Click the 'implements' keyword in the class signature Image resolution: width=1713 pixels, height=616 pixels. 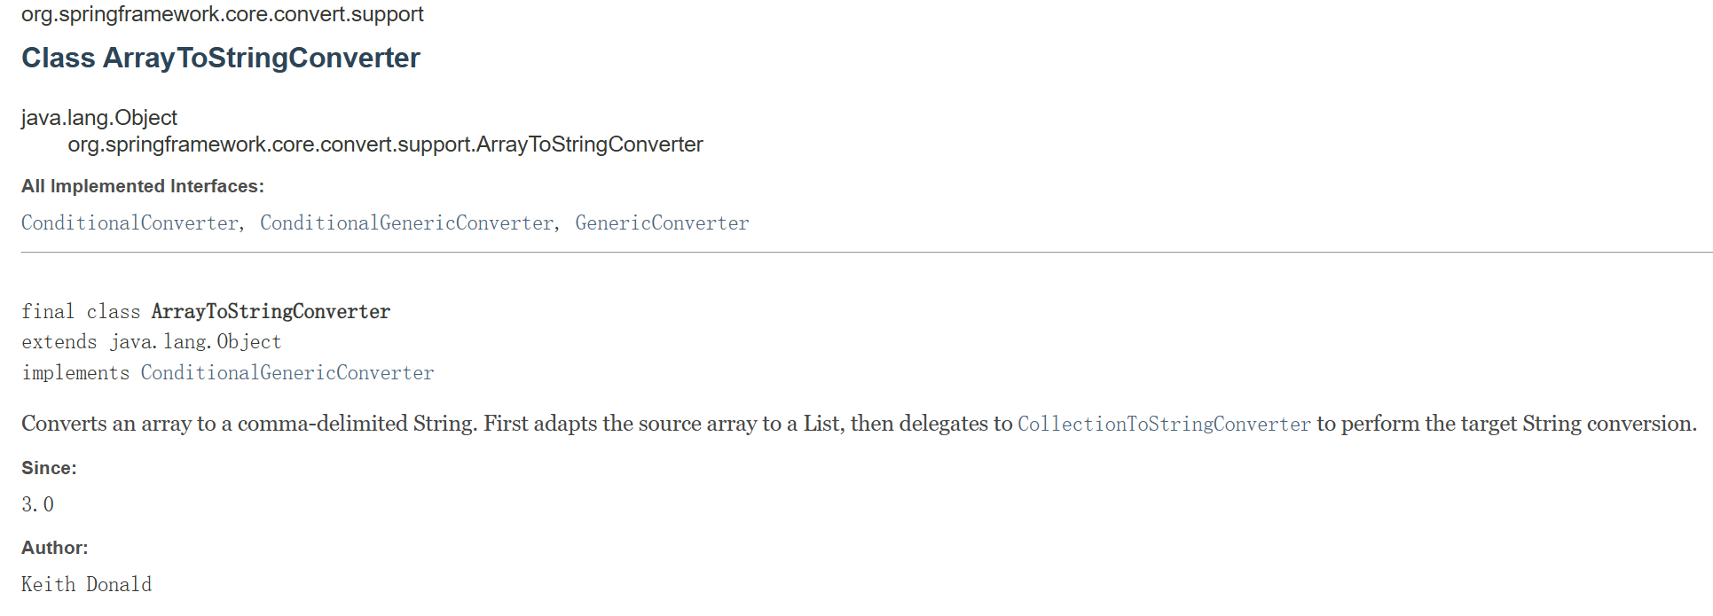[x=75, y=373]
